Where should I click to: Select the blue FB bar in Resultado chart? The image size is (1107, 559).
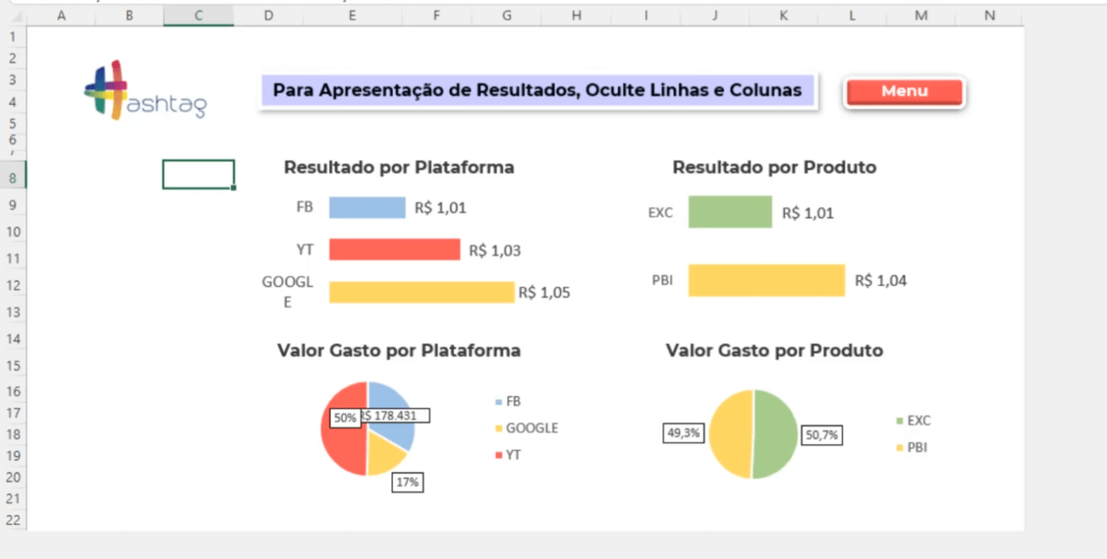point(367,206)
